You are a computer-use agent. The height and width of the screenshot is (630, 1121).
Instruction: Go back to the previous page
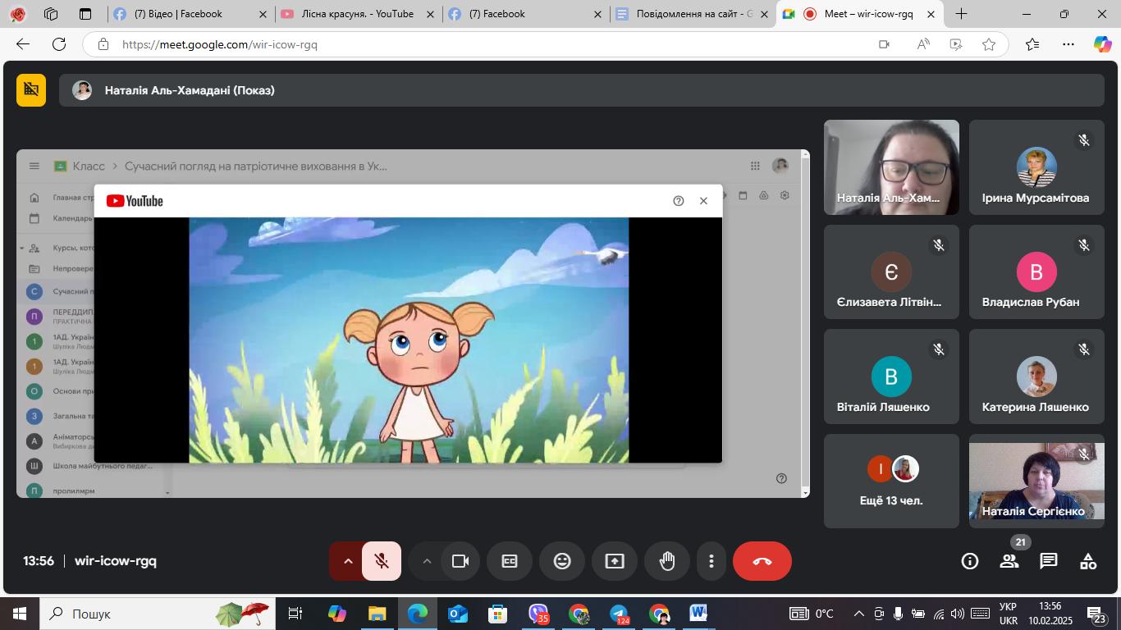[x=23, y=44]
